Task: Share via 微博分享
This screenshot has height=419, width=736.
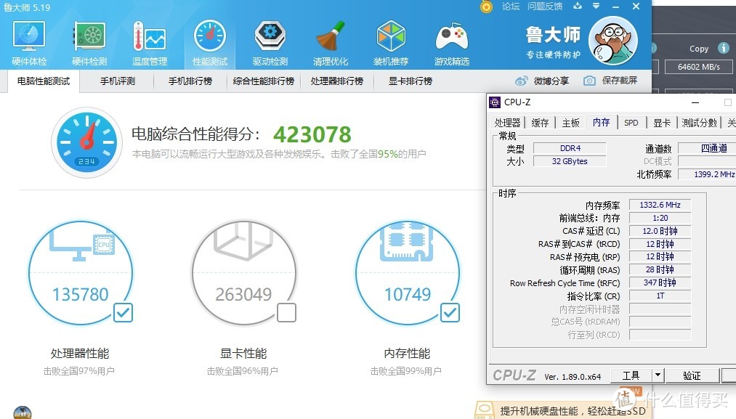Action: point(542,81)
